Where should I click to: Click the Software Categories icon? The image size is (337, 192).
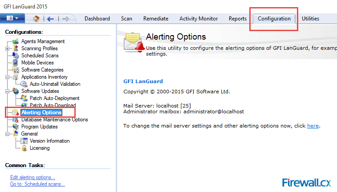(16, 70)
